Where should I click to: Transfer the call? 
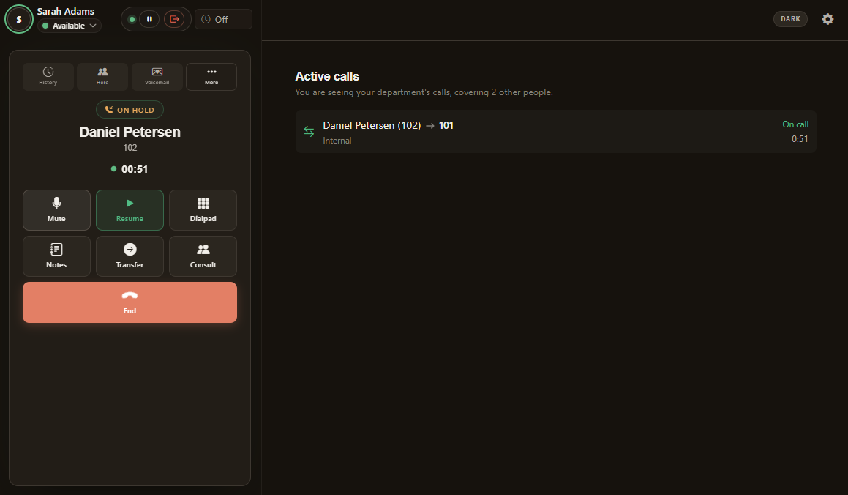click(130, 256)
